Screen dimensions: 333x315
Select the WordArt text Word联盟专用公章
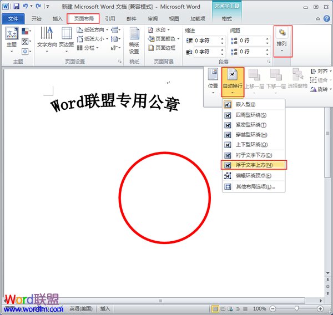coord(115,102)
